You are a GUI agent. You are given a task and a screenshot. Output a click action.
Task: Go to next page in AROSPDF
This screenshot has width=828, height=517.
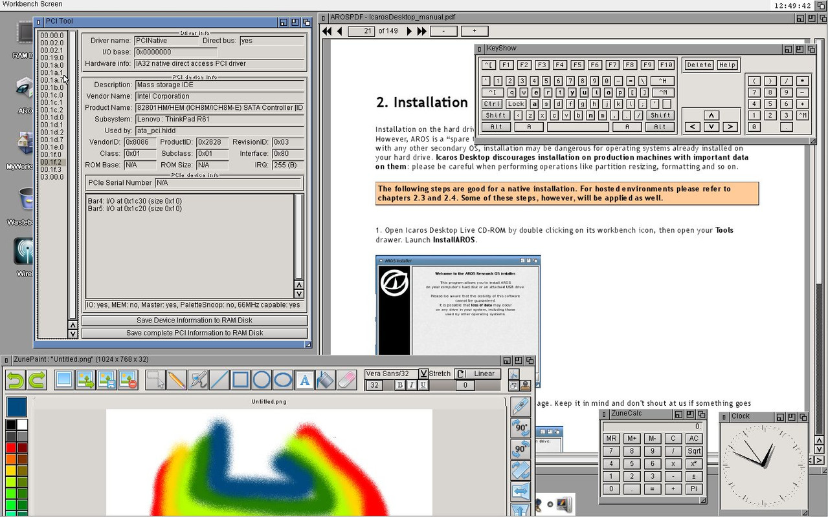tap(409, 31)
